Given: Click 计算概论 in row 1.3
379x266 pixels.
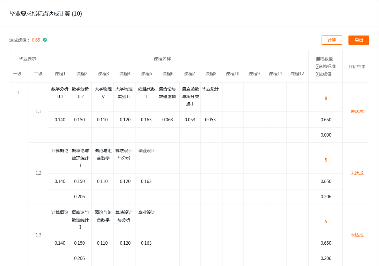Looking at the screenshot, I should (x=60, y=212).
